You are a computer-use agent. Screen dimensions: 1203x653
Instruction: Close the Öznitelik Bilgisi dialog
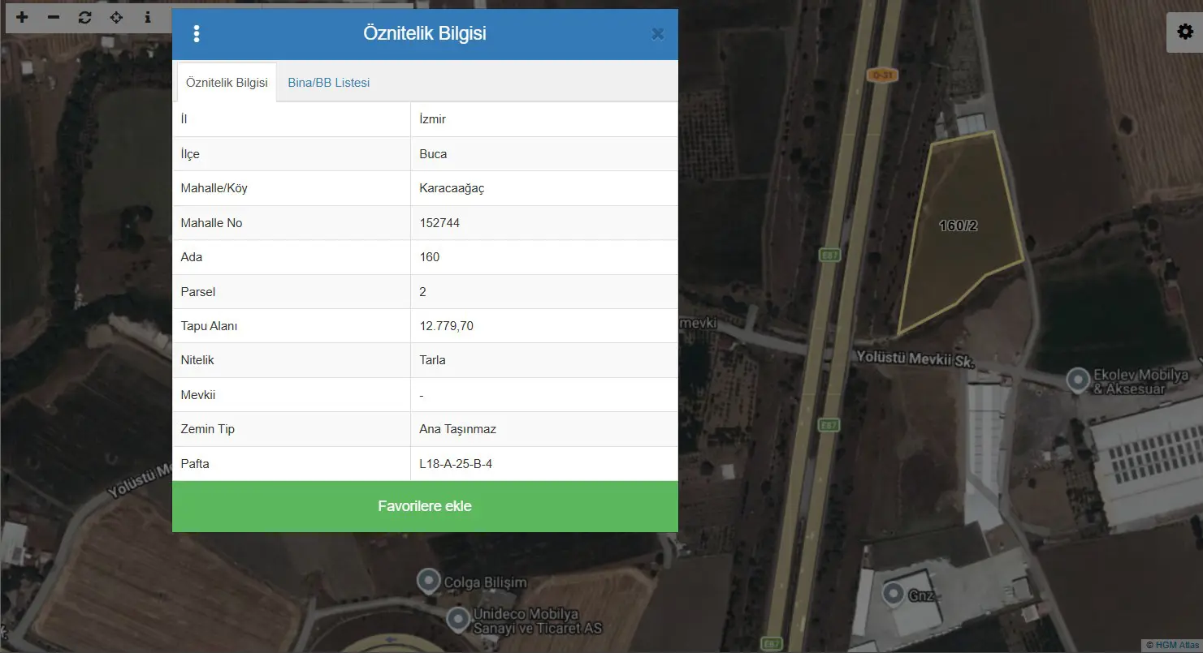[658, 34]
